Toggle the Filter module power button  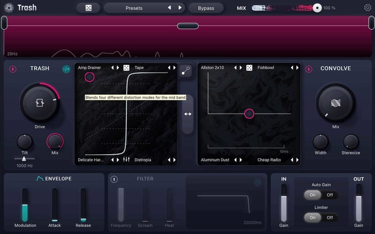click(114, 179)
